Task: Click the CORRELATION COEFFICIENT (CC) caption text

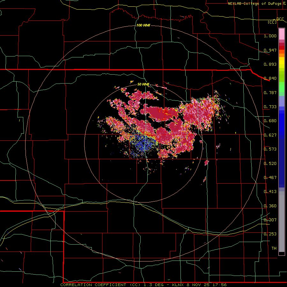Action: point(100,285)
